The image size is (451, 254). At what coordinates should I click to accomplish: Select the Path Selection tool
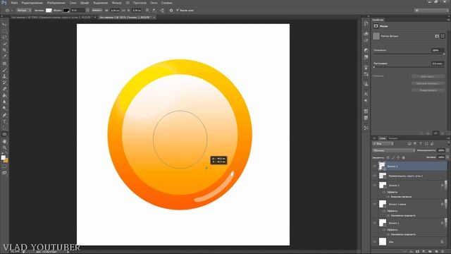[4, 128]
